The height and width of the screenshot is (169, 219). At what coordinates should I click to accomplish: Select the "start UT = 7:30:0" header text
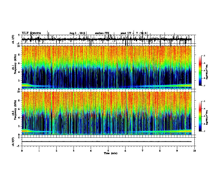coord(134,33)
